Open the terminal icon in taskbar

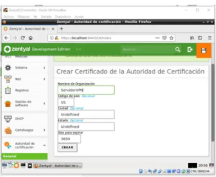[23, 165]
